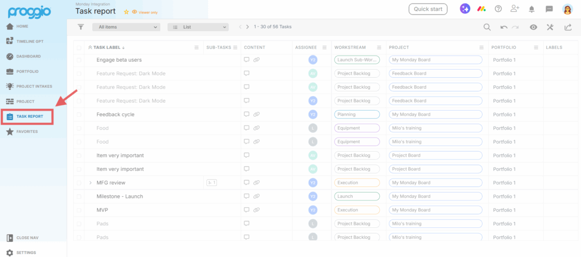
Task: Open the List view dropdown
Action: click(x=198, y=27)
